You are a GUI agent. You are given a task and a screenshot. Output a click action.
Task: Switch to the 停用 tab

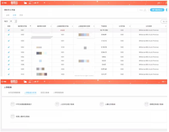[21, 15]
